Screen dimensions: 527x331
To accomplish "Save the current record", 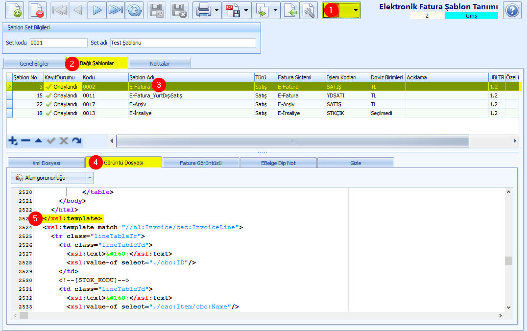I will tap(156, 10).
